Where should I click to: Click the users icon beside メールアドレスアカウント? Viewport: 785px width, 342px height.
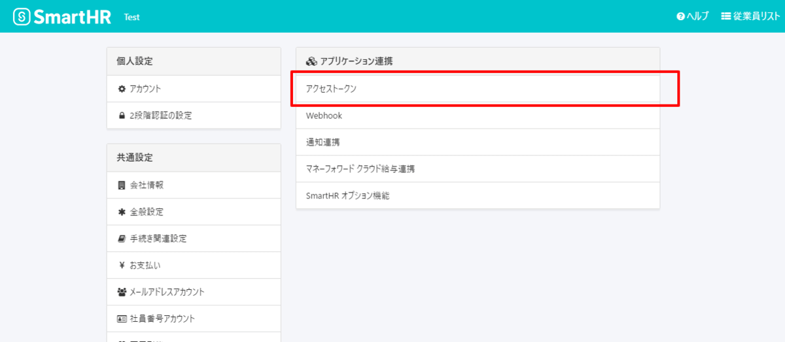click(x=122, y=292)
